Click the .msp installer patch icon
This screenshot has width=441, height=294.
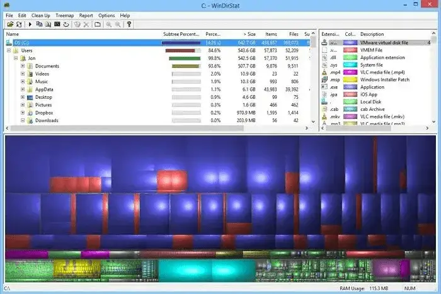pos(324,79)
